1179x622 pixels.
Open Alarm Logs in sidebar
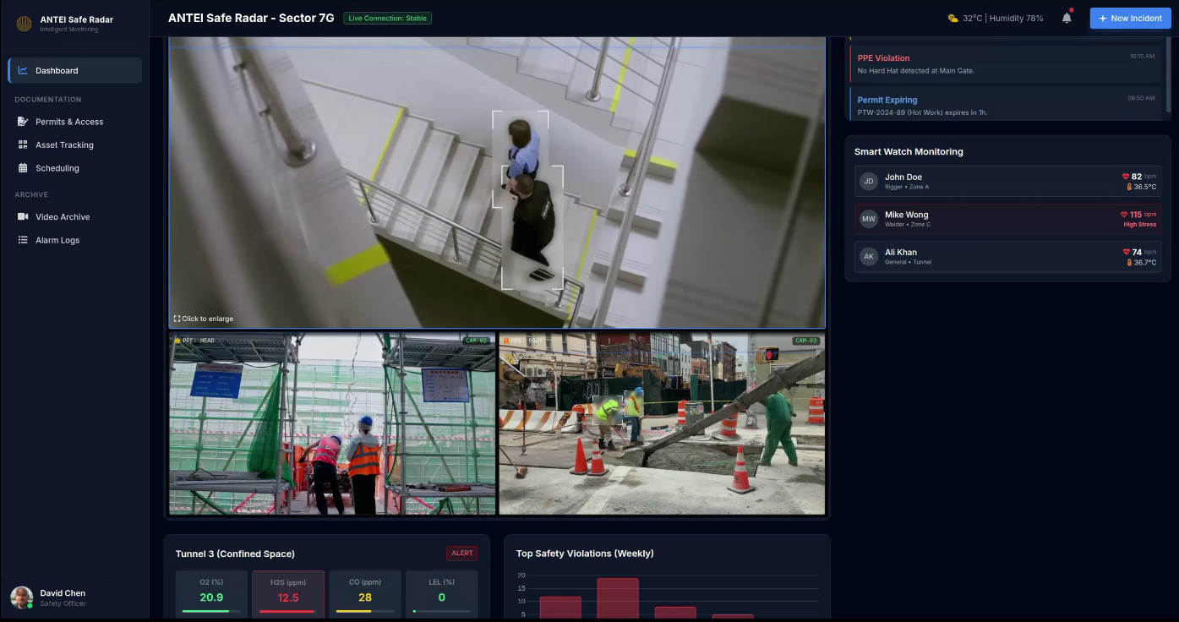[x=75, y=240]
